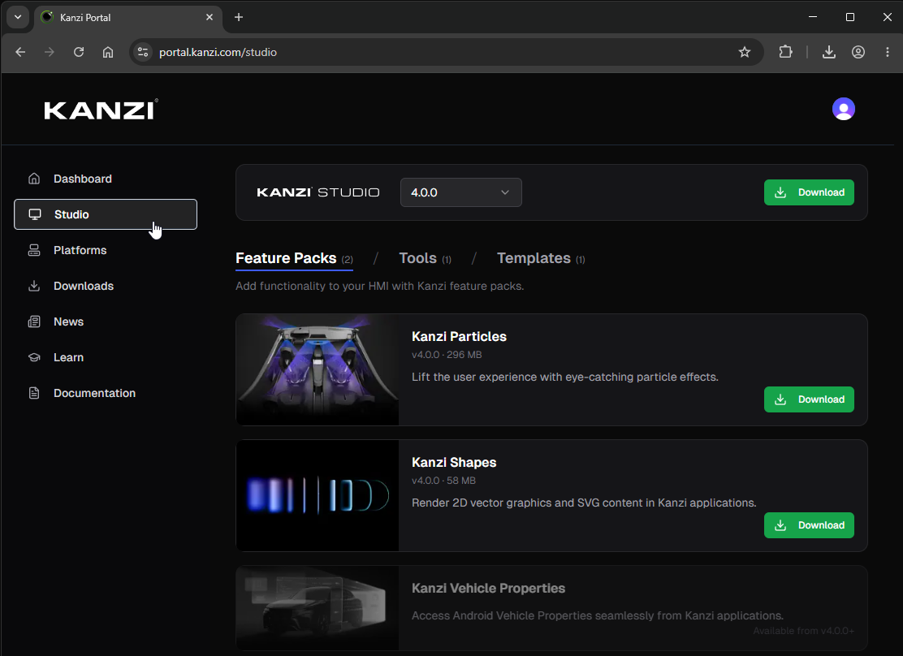Click the Learn graduation cap icon
This screenshot has width=903, height=656.
coord(34,357)
